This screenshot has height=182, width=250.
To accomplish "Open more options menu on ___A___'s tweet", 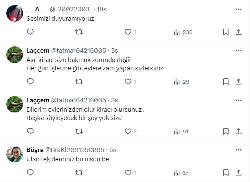I will tap(238, 9).
